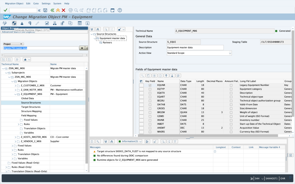Image resolution: width=295 pixels, height=184 pixels.
Task: Click the Object Browser vertical scrollbar
Action: click(x=86, y=116)
